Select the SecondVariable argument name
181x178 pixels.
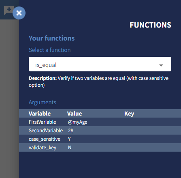coord(46,131)
